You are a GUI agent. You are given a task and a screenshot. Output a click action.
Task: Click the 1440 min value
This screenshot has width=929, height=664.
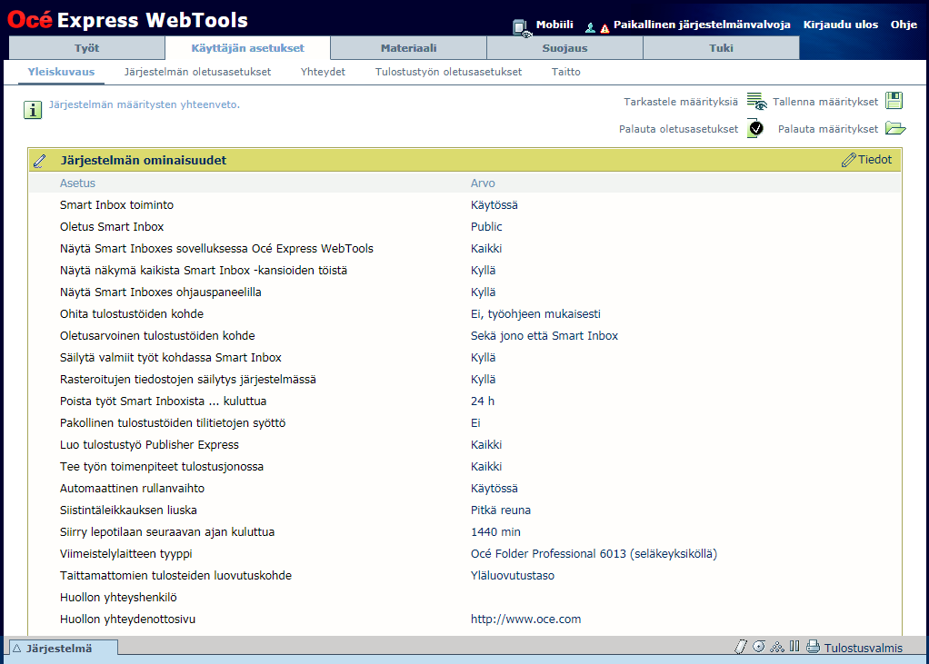(496, 532)
